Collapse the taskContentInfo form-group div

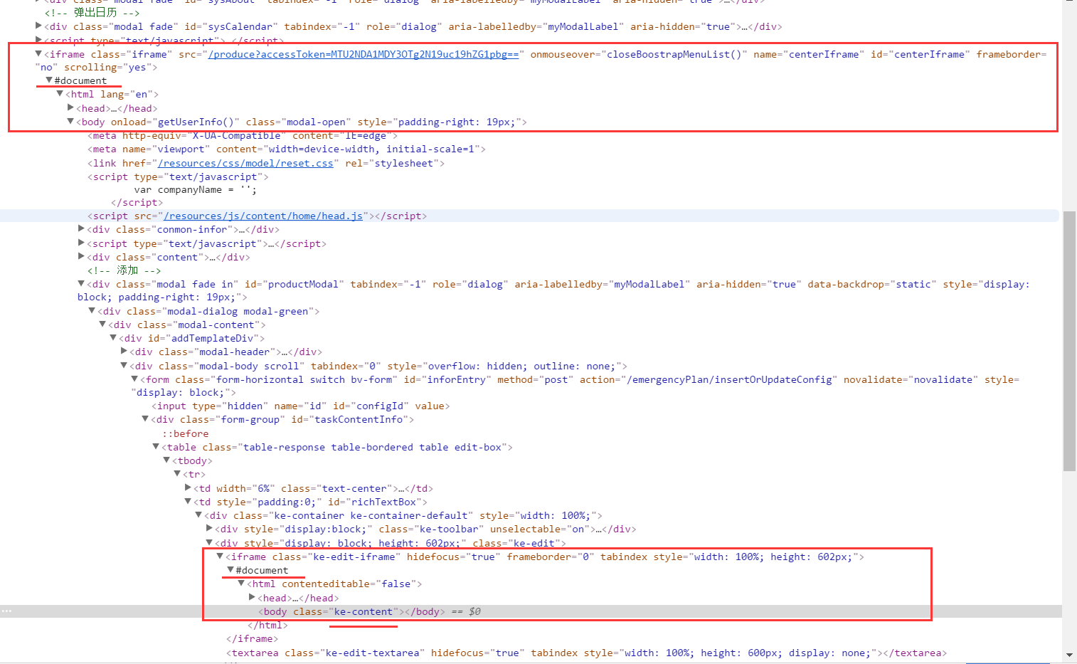point(145,418)
